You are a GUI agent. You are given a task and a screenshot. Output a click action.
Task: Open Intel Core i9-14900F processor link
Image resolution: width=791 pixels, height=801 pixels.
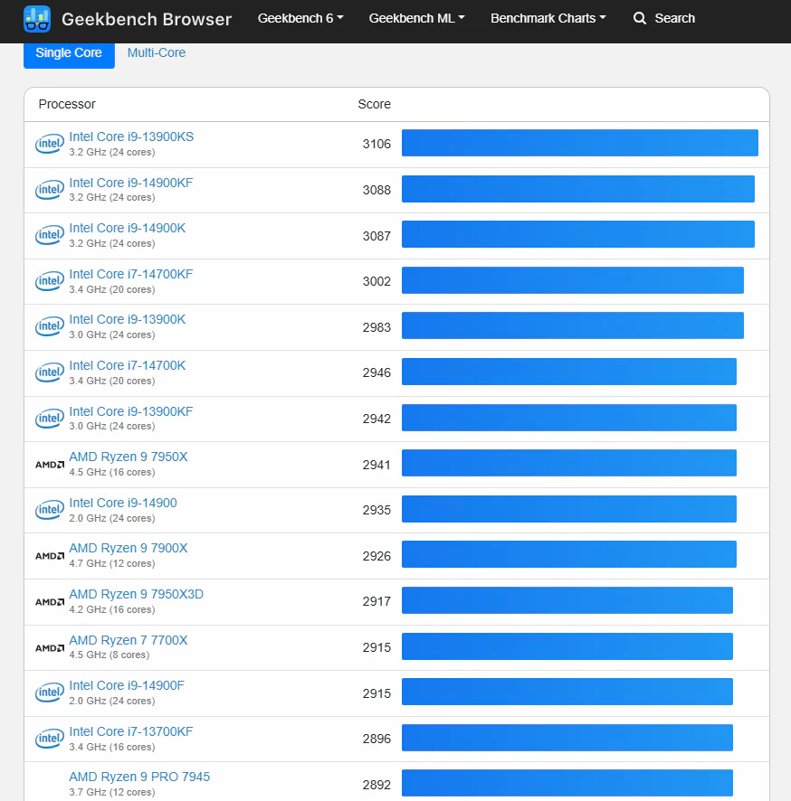tap(127, 685)
